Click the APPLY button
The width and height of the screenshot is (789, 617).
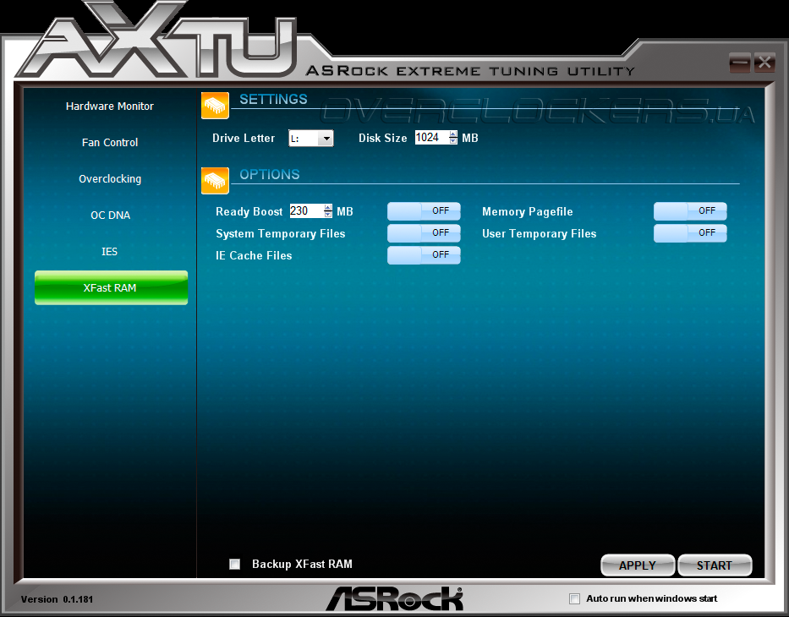point(638,565)
